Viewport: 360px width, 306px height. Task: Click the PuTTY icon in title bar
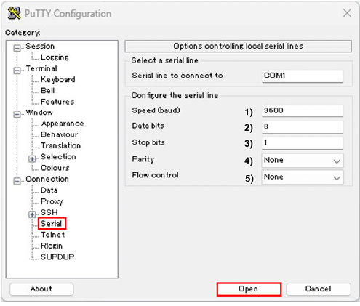point(14,13)
